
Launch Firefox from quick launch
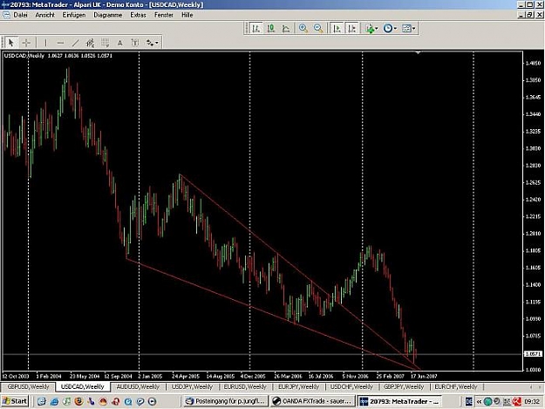point(78,401)
